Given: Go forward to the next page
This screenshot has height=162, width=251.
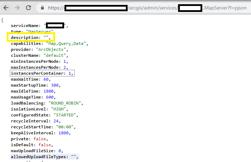Looking at the screenshot, I should tap(17, 8).
